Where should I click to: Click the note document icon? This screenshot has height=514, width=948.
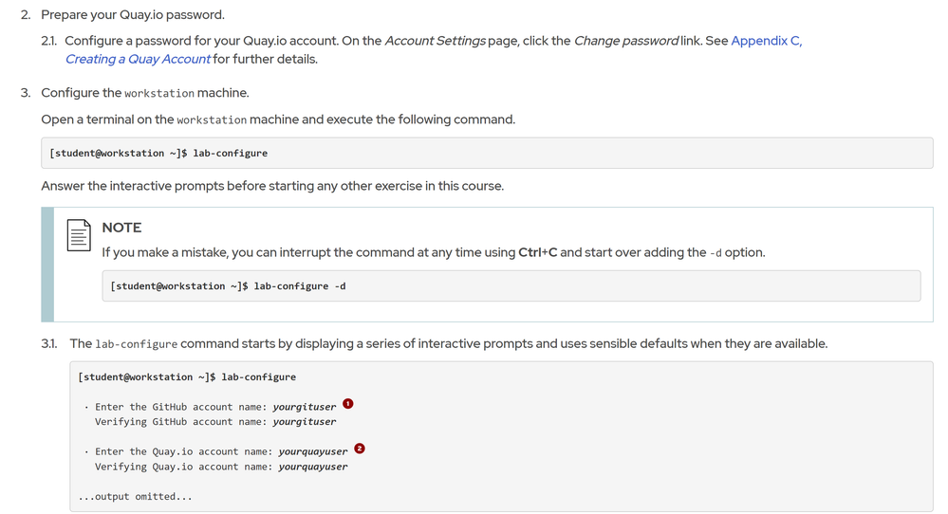tap(79, 235)
